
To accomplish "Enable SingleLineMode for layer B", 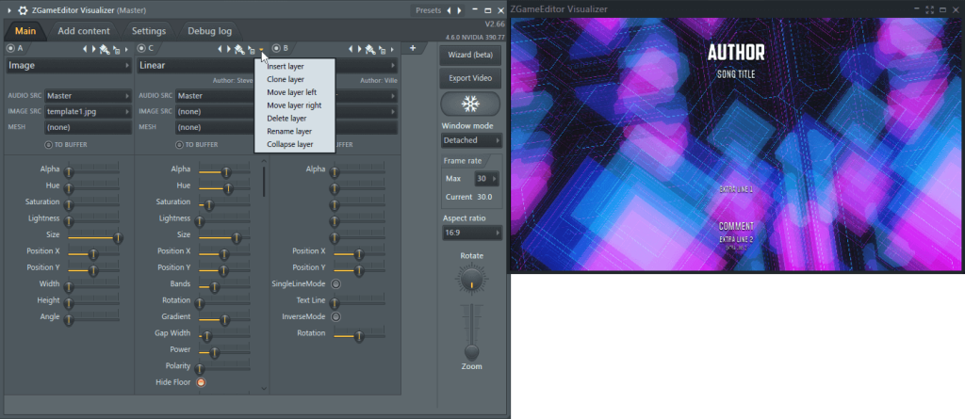I will pyautogui.click(x=335, y=283).
